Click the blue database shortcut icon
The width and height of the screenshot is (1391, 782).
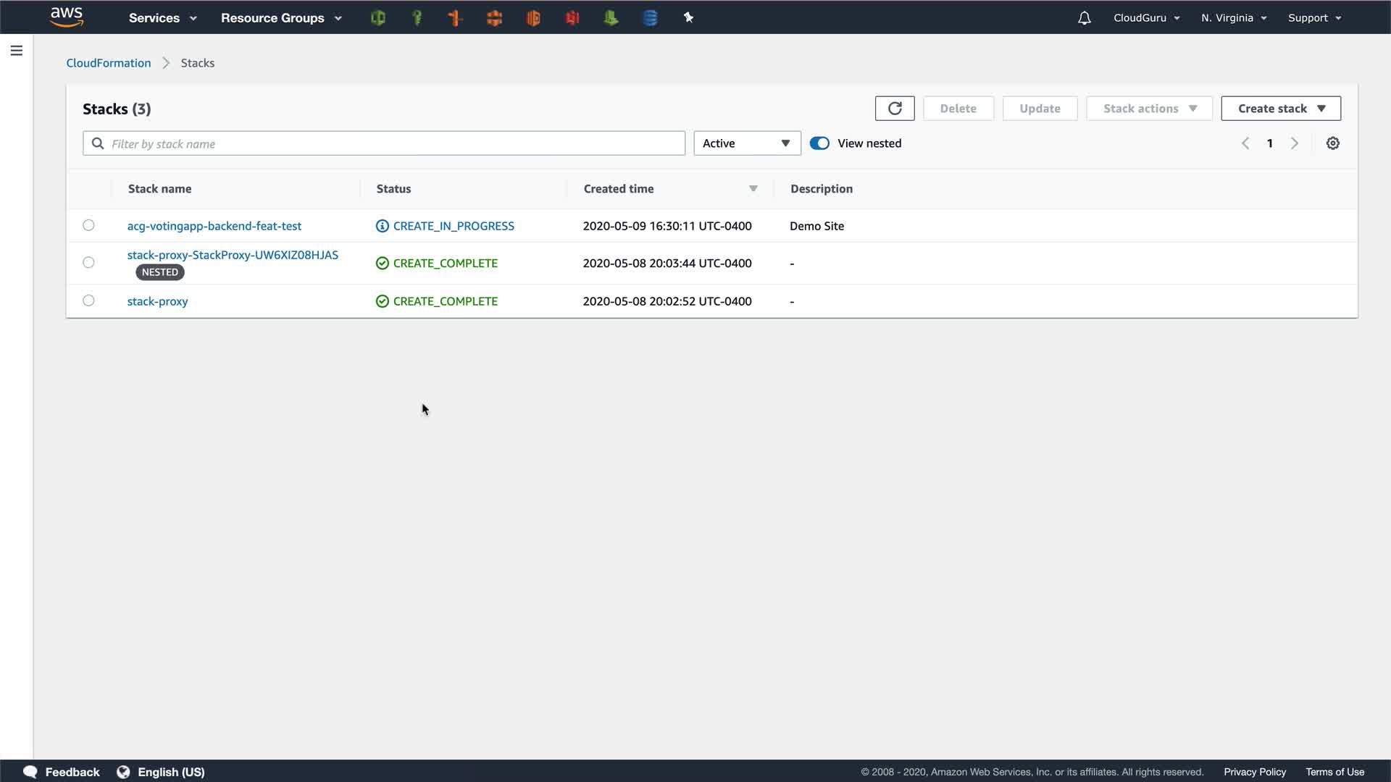(650, 18)
